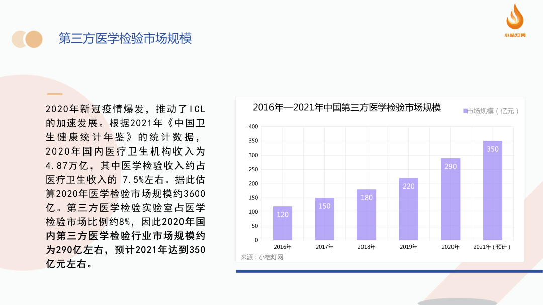Click the y-axis value 400
This screenshot has height=305, width=543.
click(x=253, y=127)
